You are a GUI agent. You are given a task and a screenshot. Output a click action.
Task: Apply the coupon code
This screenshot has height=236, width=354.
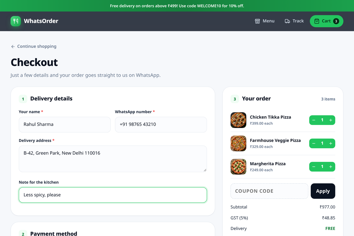[323, 191]
